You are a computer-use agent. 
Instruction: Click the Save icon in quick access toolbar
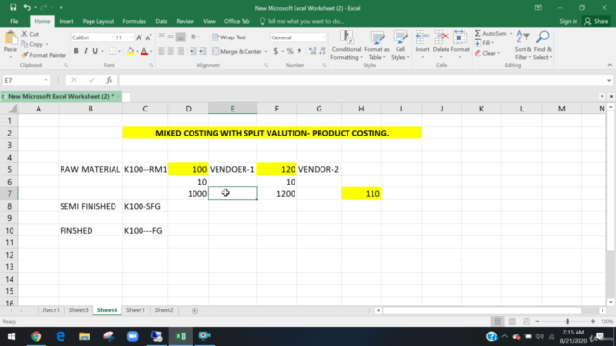(x=13, y=7)
